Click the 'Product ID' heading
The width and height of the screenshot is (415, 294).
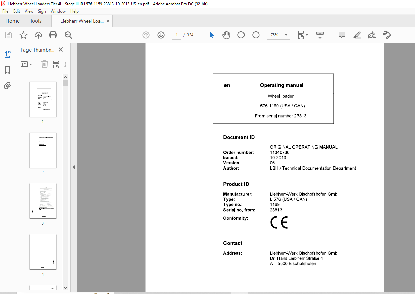[x=236, y=184]
